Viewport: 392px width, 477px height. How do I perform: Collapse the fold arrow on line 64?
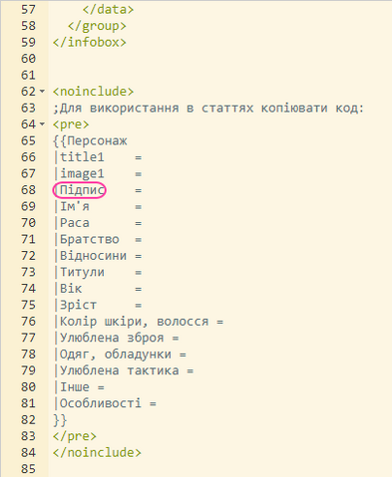coord(42,123)
